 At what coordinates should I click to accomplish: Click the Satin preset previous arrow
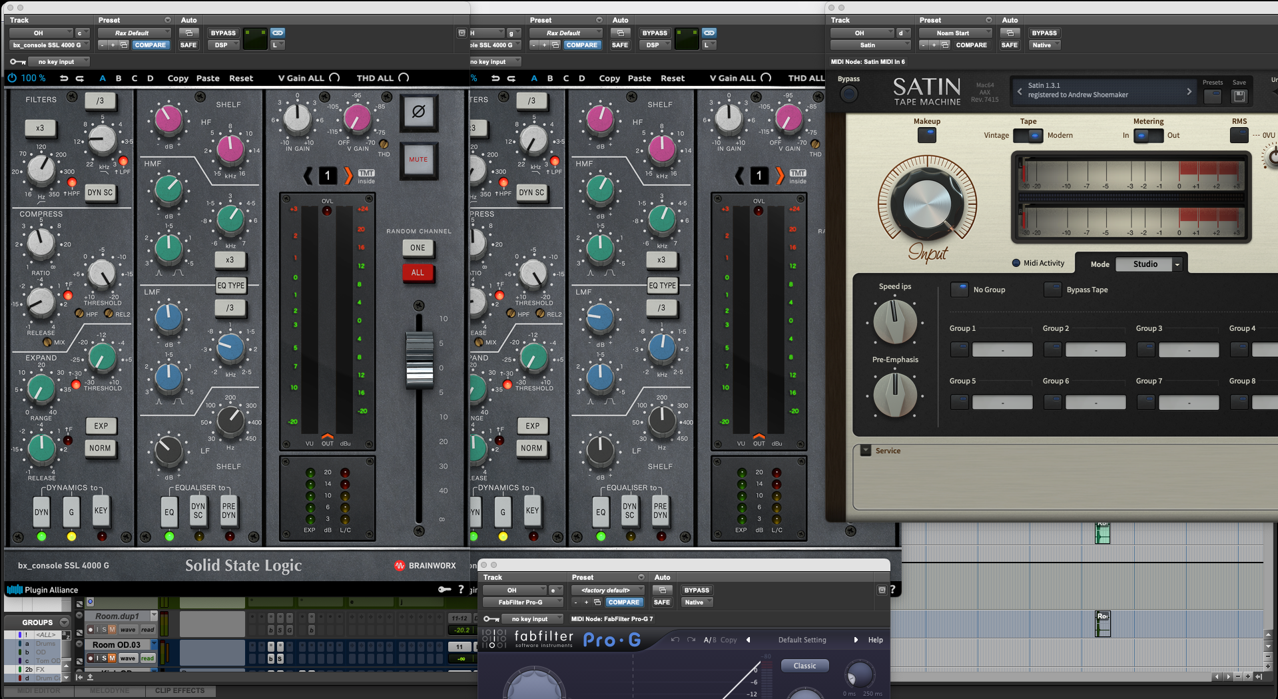1019,92
